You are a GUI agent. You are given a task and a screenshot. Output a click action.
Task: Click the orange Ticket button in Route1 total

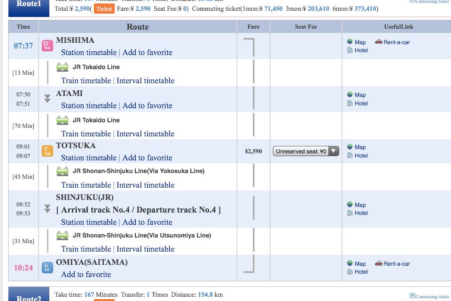tap(104, 8)
